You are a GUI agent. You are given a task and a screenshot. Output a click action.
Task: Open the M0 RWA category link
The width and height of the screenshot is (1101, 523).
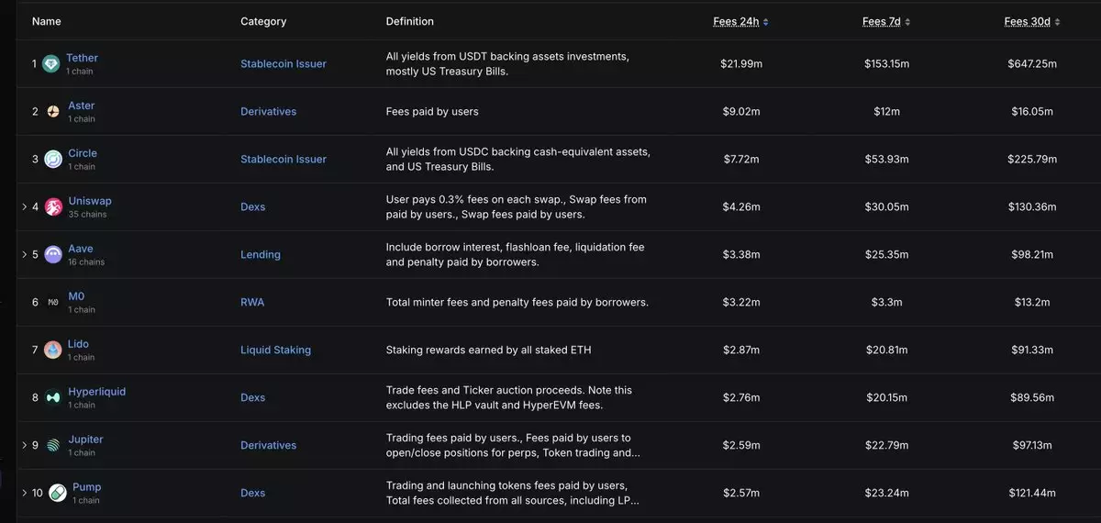251,303
